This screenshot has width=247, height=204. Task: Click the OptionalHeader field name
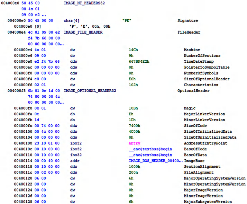coord(193,91)
